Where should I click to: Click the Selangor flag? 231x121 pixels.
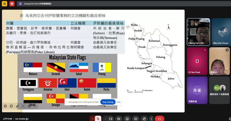click(x=56, y=99)
